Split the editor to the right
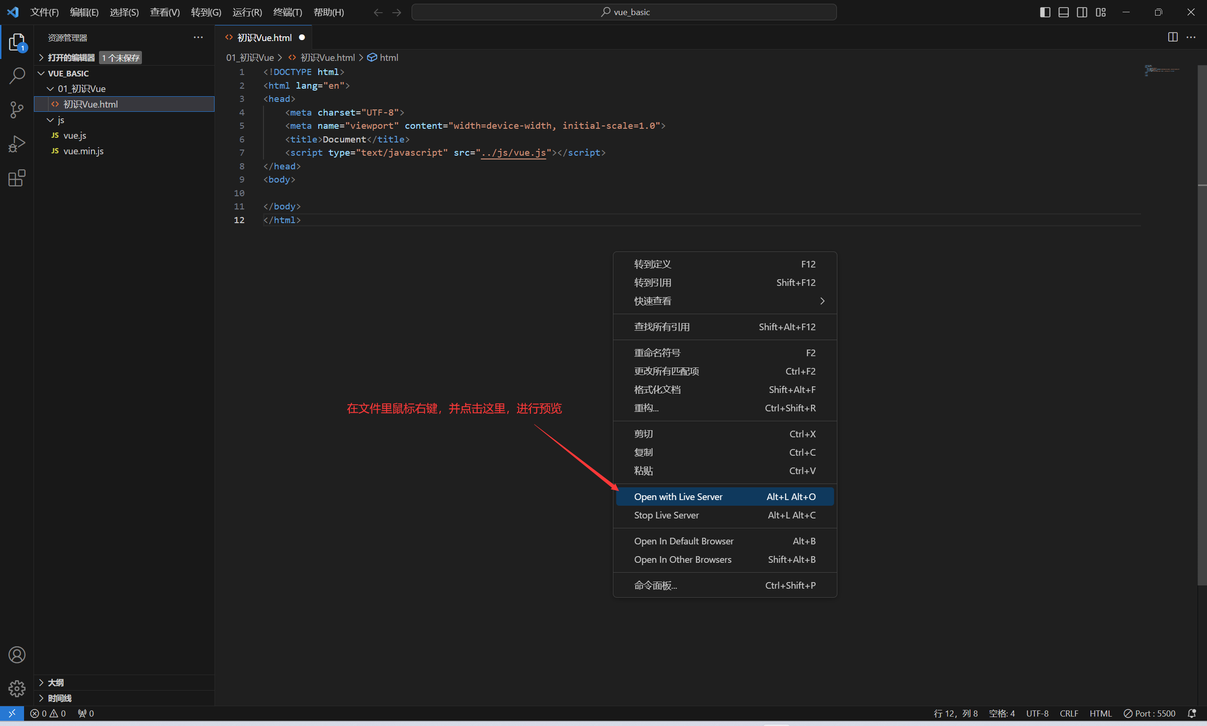 pyautogui.click(x=1173, y=37)
